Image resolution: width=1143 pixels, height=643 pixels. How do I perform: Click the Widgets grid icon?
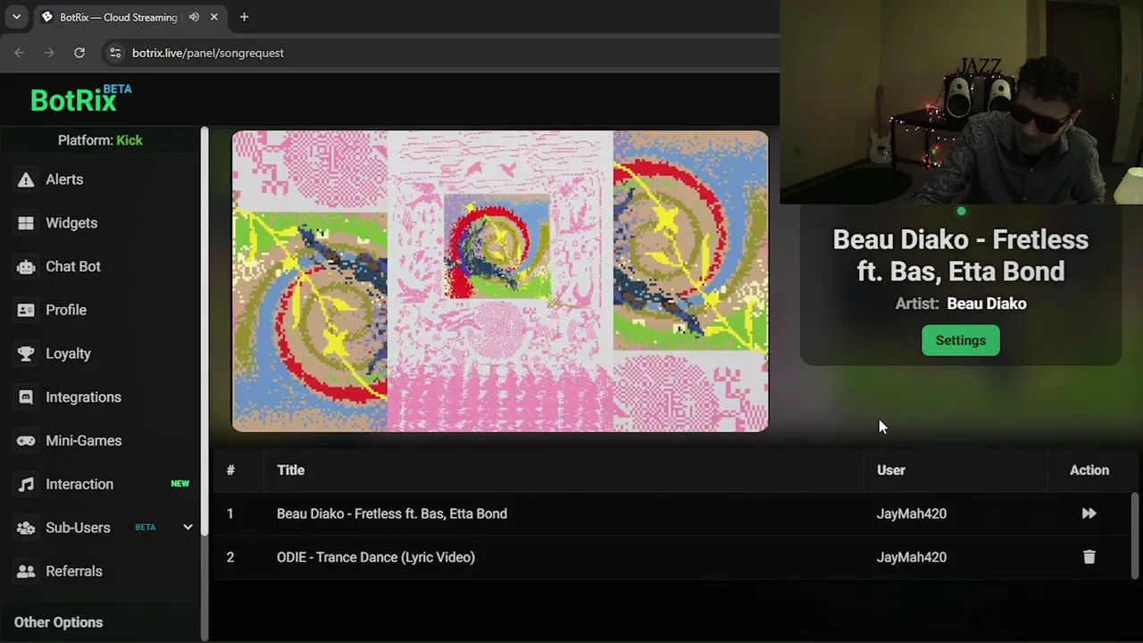pos(26,223)
